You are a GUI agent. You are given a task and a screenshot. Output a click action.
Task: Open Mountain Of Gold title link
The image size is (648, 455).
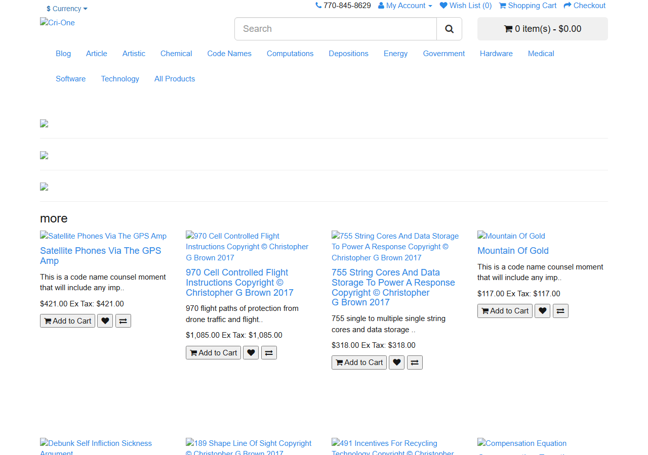point(513,251)
